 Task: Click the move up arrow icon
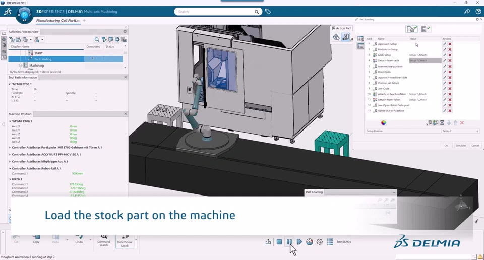point(455,123)
